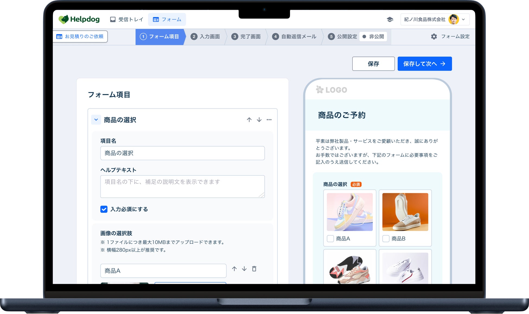Screen dimensions: 529x314
Task: Delete the 商品A option with trash icon
Action: click(x=254, y=269)
